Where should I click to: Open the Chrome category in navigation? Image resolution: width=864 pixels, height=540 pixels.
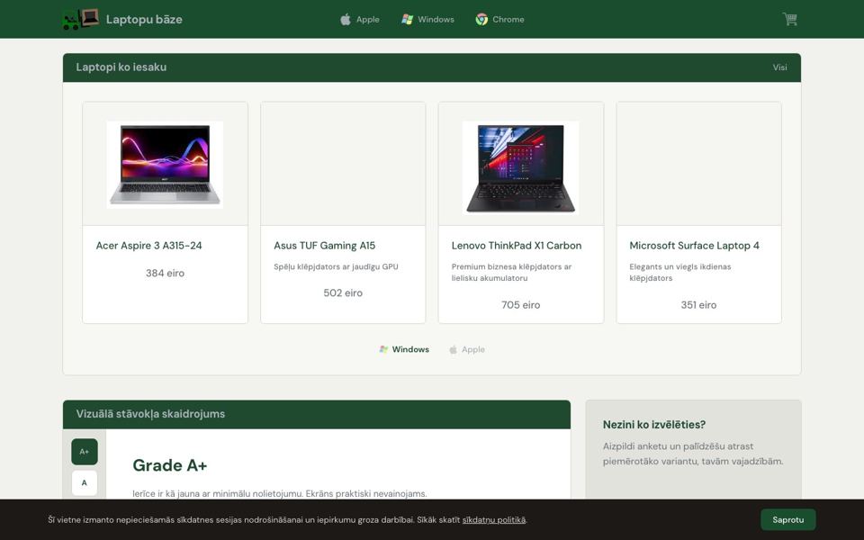[x=500, y=19]
